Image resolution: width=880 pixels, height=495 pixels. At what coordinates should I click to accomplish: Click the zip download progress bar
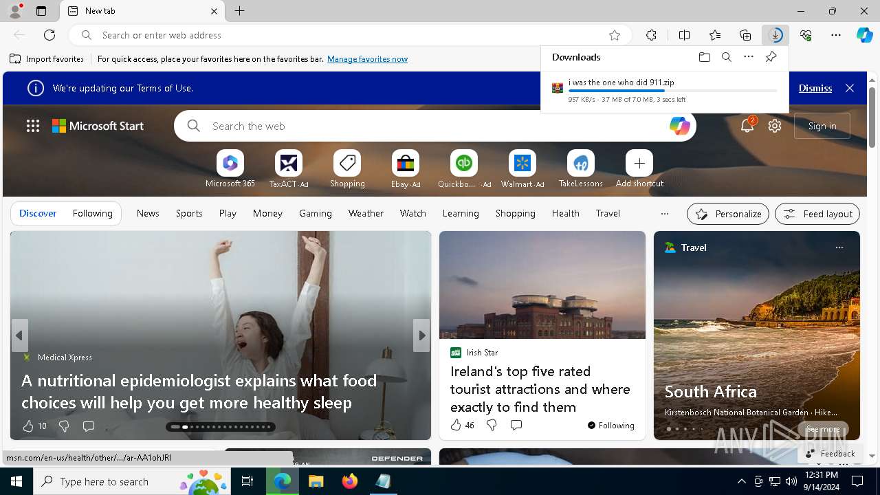[x=673, y=91]
